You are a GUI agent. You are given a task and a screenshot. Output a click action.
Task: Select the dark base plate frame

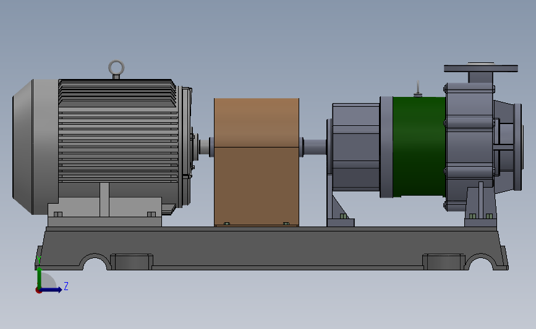tap(272, 249)
